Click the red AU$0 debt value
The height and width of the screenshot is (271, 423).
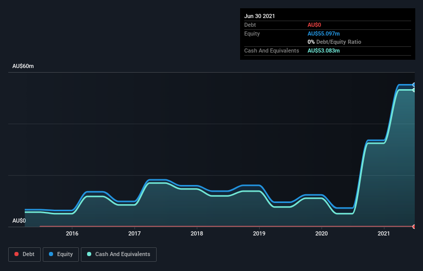[314, 25]
